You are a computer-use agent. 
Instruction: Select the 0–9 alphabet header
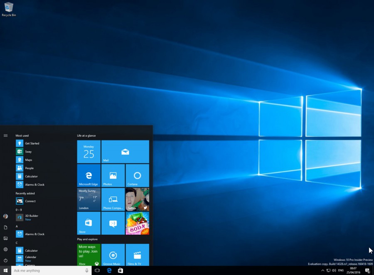[x=19, y=210]
